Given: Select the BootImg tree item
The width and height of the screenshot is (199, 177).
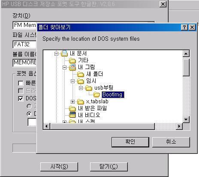Looking at the screenshot, I should click(113, 95).
